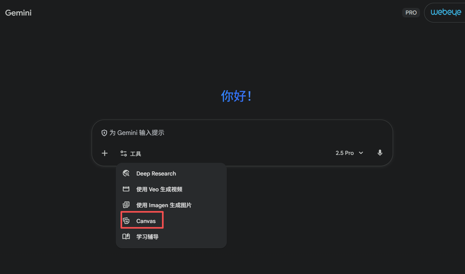Click the sliders icon beside 工具
The width and height of the screenshot is (465, 274).
click(124, 154)
